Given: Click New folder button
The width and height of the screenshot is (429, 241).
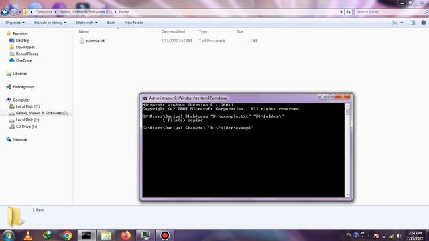Looking at the screenshot, I should tap(133, 23).
